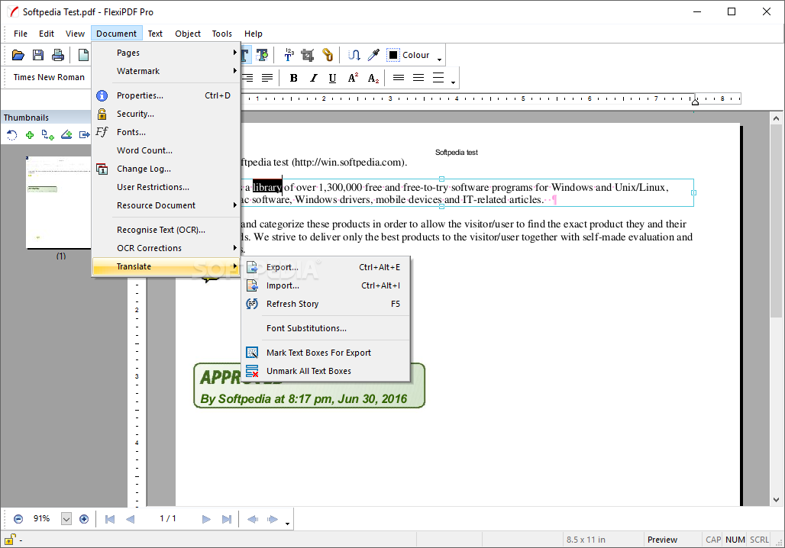The height and width of the screenshot is (548, 785).
Task: Toggle the single line spacing button
Action: coord(399,78)
